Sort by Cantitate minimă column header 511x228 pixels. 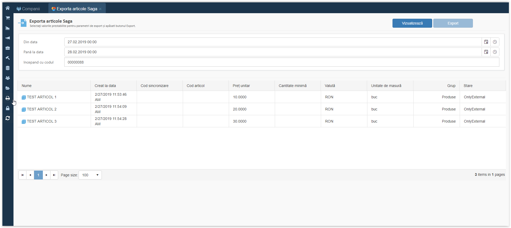(x=298, y=86)
